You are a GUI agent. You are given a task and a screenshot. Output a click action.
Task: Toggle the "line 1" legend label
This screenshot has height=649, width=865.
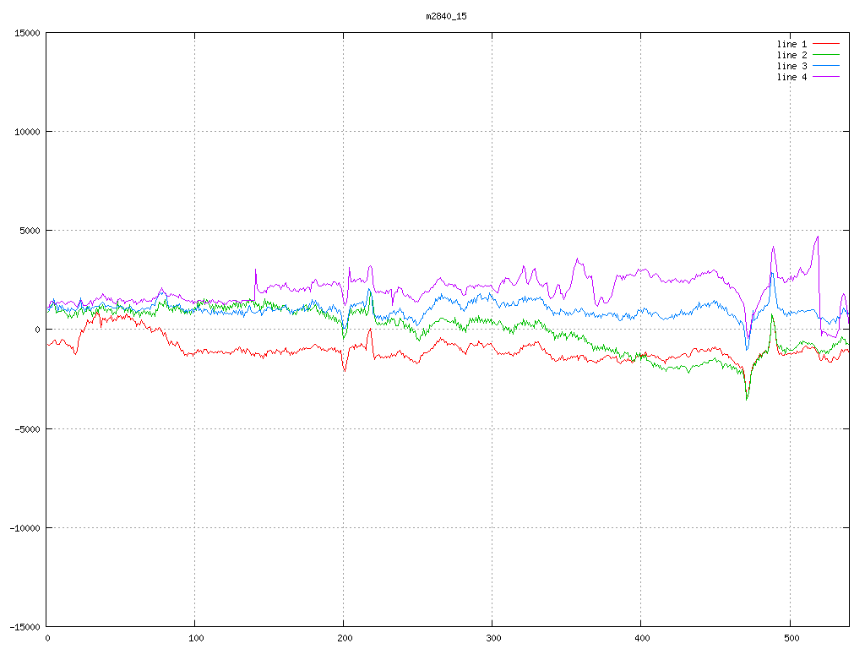[792, 44]
